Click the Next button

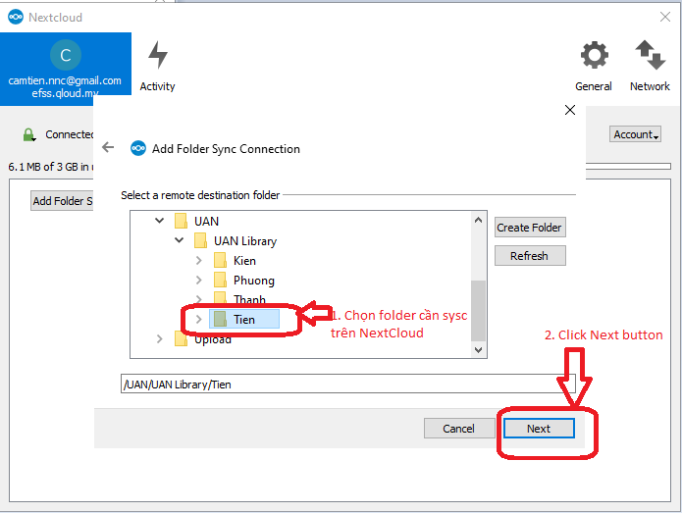click(x=539, y=429)
